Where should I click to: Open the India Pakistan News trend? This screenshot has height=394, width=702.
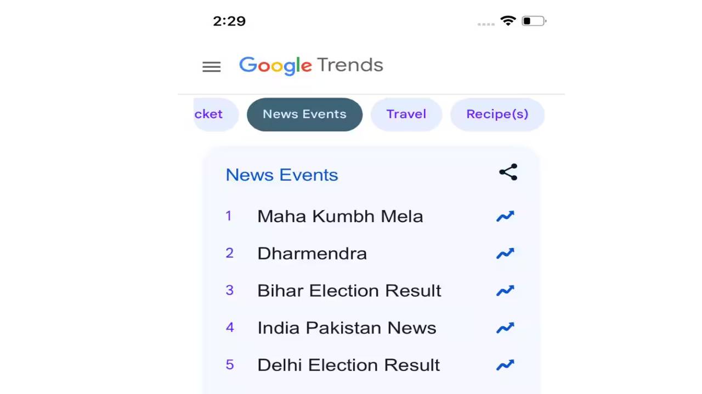click(347, 328)
